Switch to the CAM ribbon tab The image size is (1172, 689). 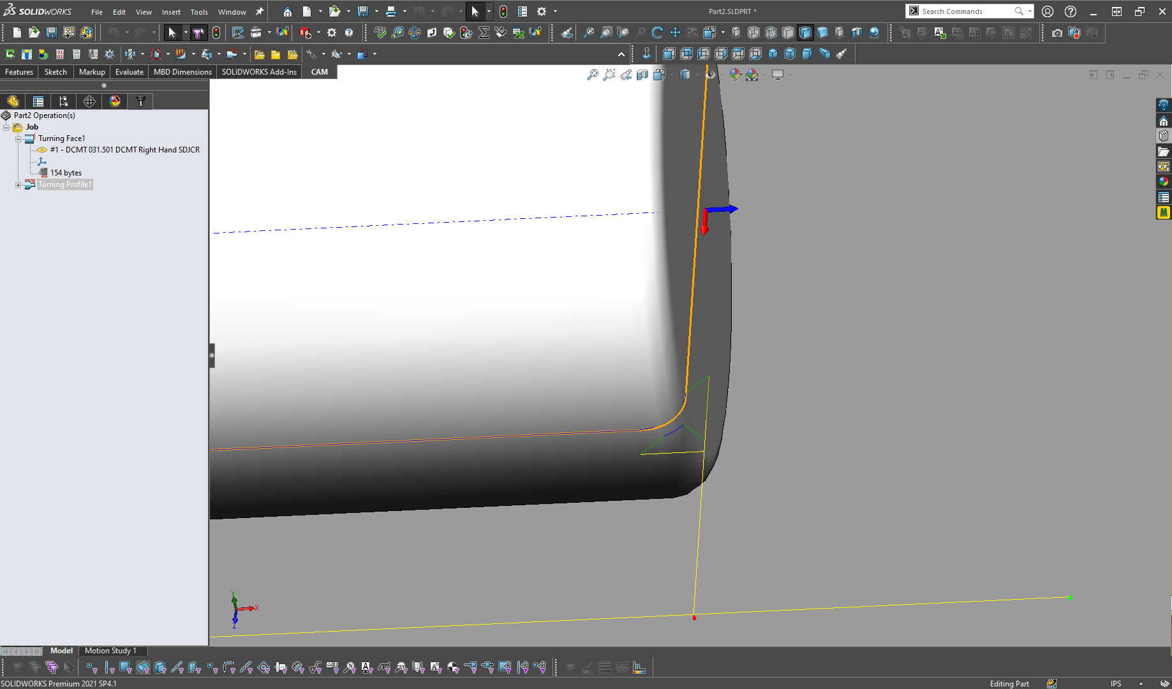coord(319,71)
